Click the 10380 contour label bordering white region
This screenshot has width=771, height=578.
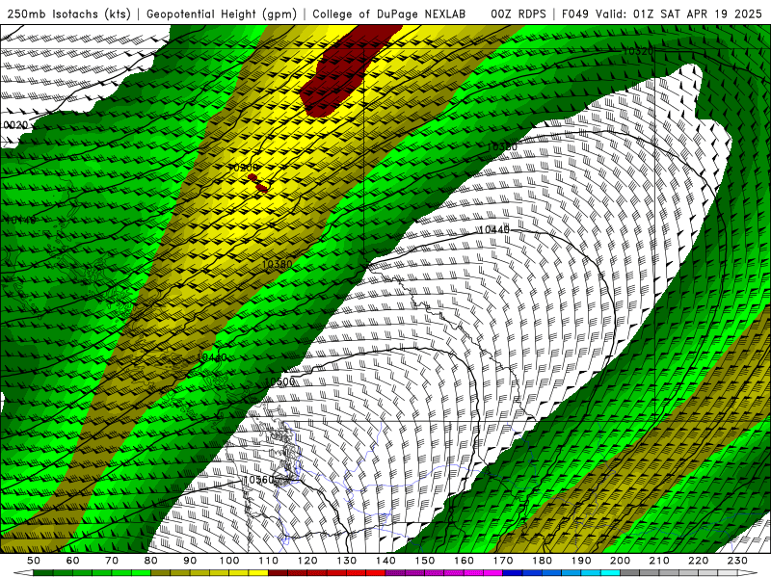pyautogui.click(x=502, y=146)
